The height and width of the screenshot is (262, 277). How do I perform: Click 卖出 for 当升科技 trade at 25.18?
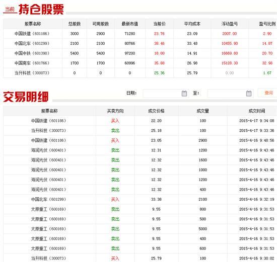(x=115, y=131)
